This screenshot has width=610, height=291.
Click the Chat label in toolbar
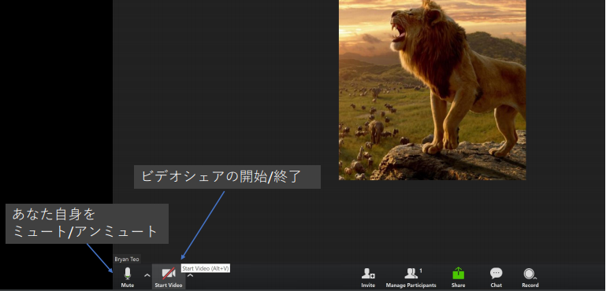(x=496, y=285)
